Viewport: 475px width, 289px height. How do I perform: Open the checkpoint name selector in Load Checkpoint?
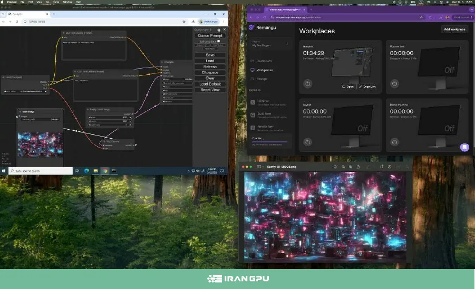(25, 91)
